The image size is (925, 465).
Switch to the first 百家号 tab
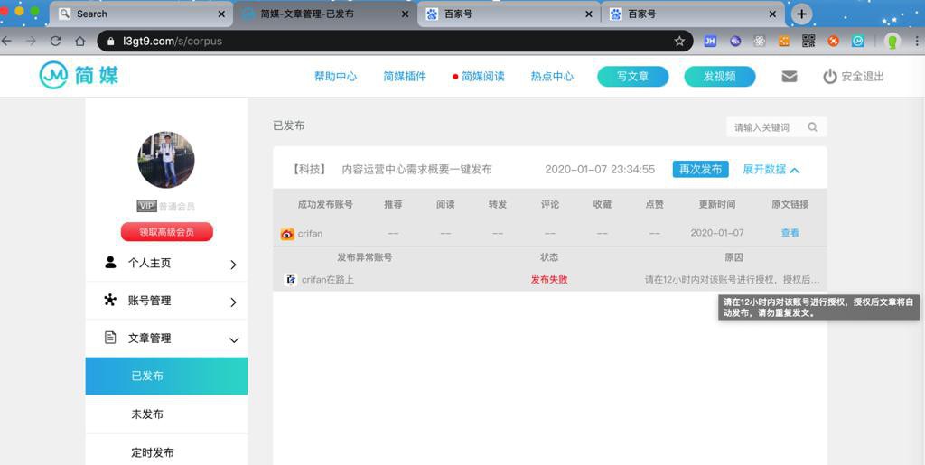pyautogui.click(x=509, y=14)
